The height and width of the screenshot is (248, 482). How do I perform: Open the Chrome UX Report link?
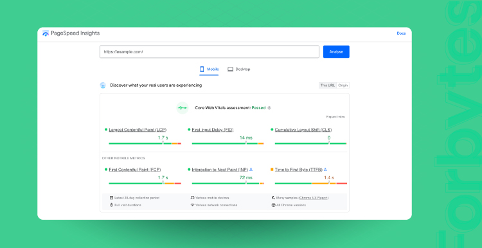coord(313,198)
